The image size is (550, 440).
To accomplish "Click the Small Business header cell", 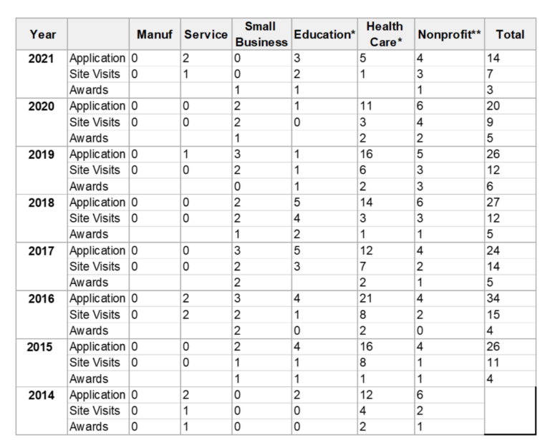I will click(x=261, y=34).
